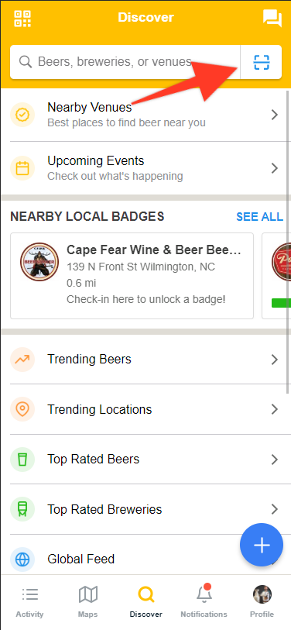The height and width of the screenshot is (630, 291).
Task: Switch to the Maps tab
Action: point(88,601)
